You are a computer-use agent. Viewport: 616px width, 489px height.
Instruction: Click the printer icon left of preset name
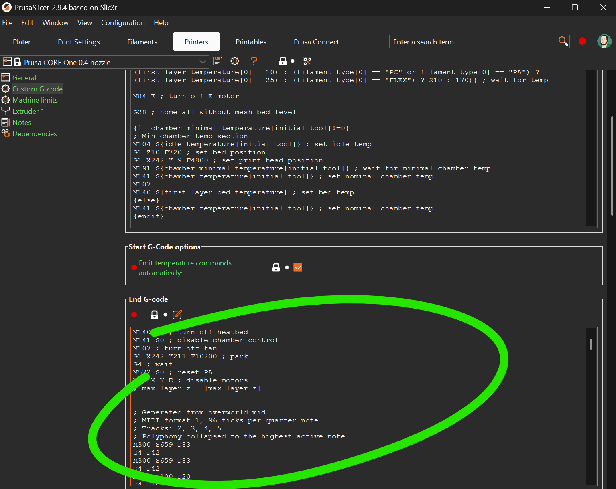tap(8, 62)
